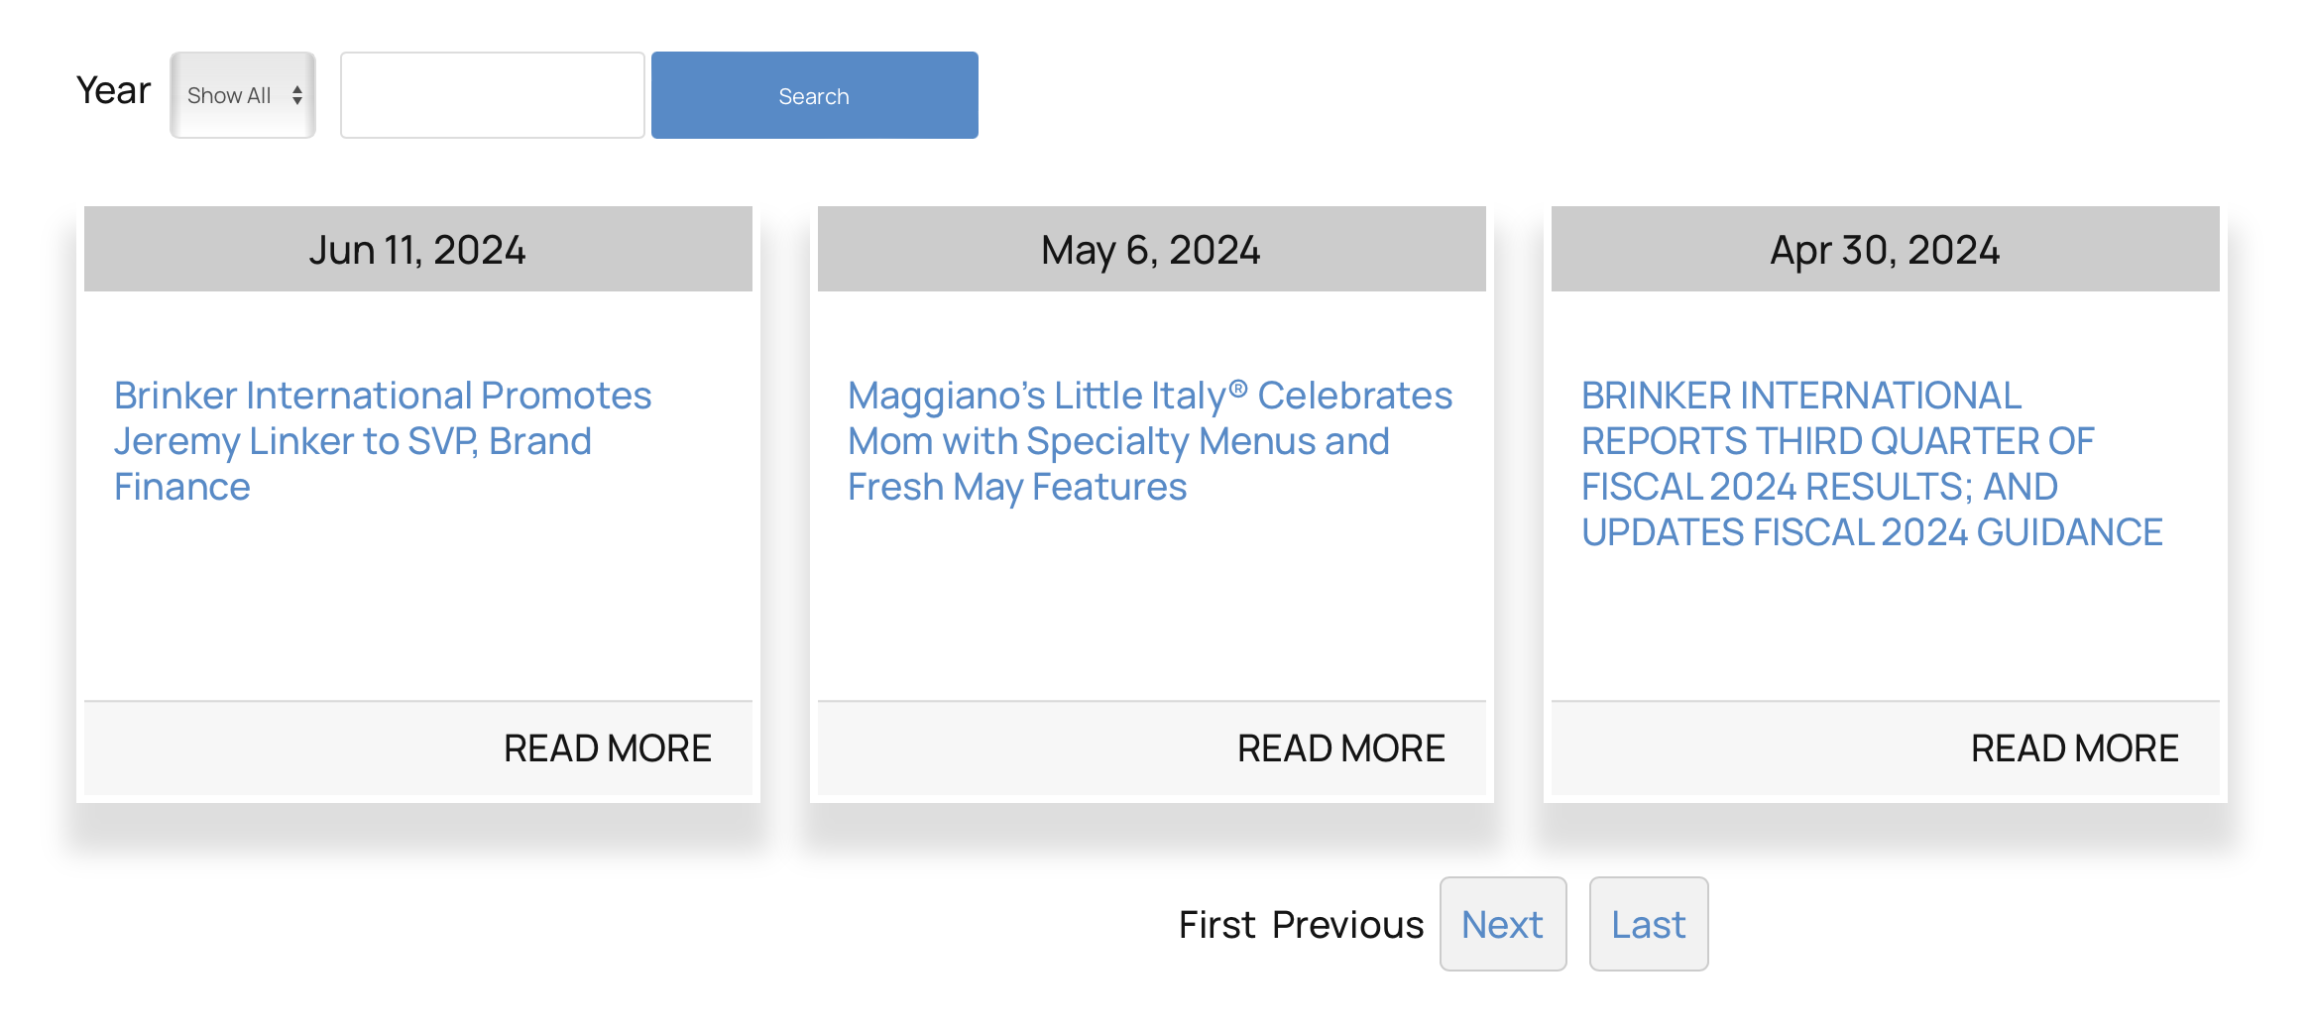Open the third quarter fiscal 2024 results release

pyautogui.click(x=1871, y=463)
